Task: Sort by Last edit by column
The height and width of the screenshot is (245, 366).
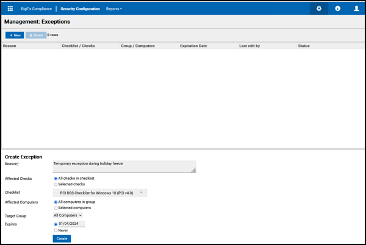Action: click(267, 46)
